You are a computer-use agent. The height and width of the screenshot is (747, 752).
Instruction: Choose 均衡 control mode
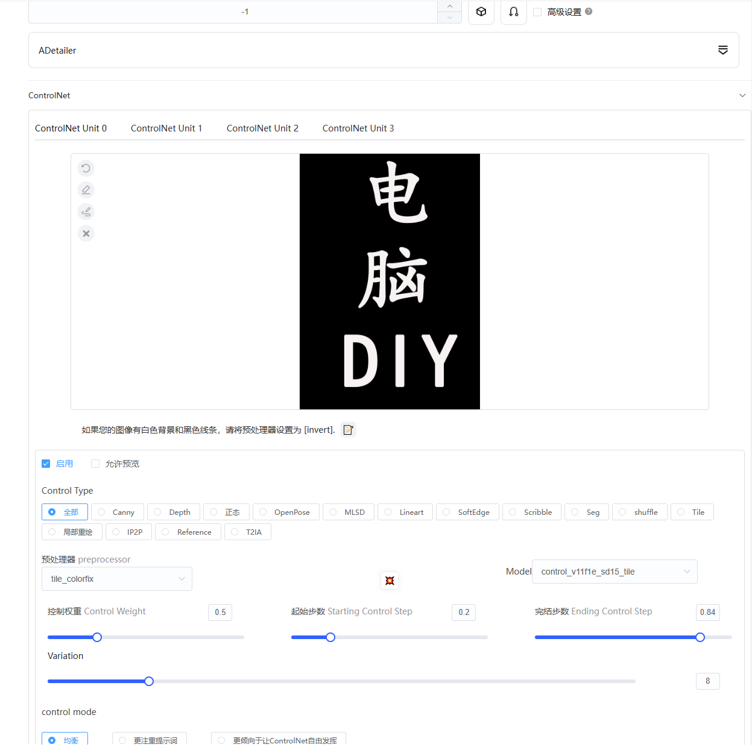[x=65, y=740]
